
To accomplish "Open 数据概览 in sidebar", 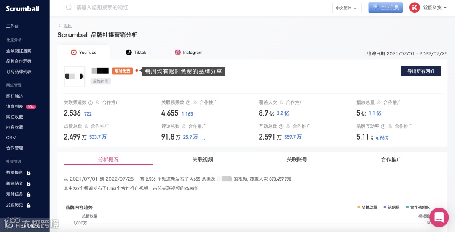I will [x=14, y=173].
